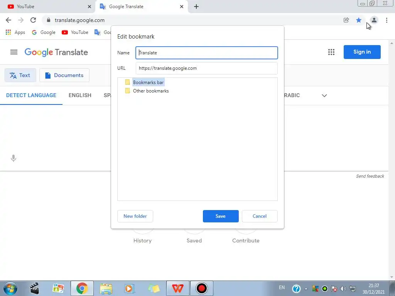395x296 pixels.
Task: Open the Contribute option
Action: tap(246, 240)
